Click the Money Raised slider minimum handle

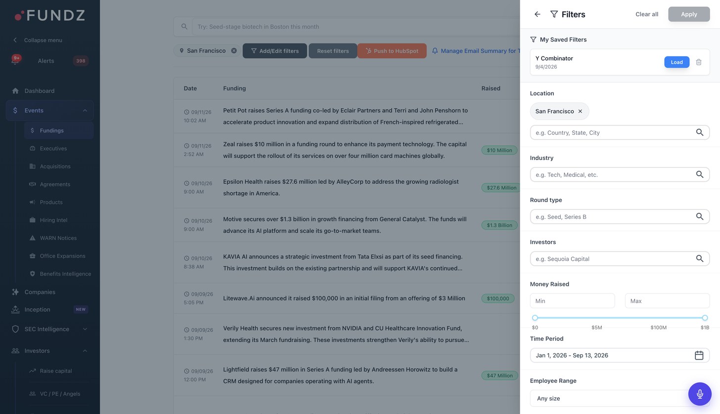535,318
